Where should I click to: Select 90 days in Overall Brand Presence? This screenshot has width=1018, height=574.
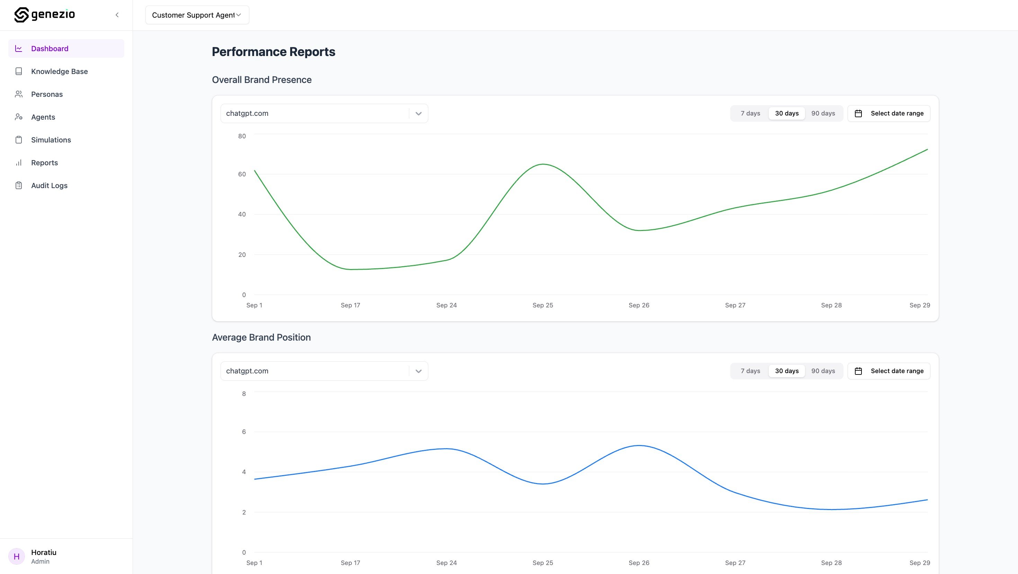[823, 113]
